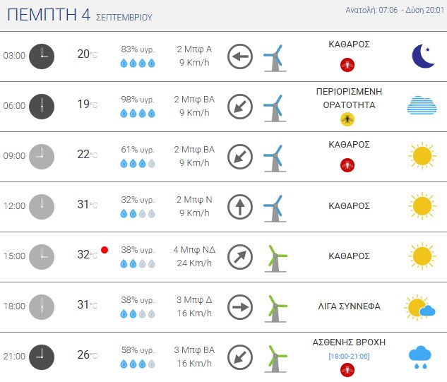Viewport: 447px width, 382px height.
Task: Click the humidity droplets at 09:00
Action: click(x=138, y=164)
